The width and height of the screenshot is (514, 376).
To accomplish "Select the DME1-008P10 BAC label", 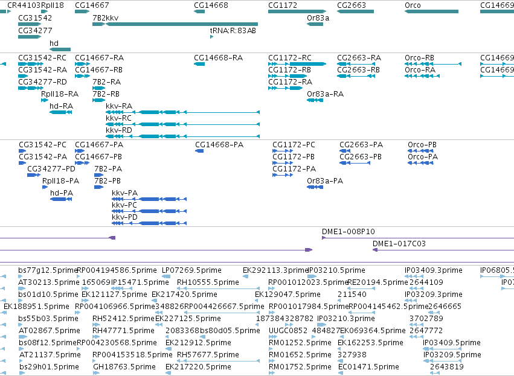I will (x=348, y=232).
